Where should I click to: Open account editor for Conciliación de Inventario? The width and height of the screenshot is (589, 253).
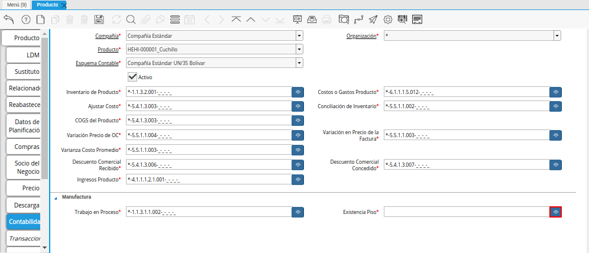555,106
